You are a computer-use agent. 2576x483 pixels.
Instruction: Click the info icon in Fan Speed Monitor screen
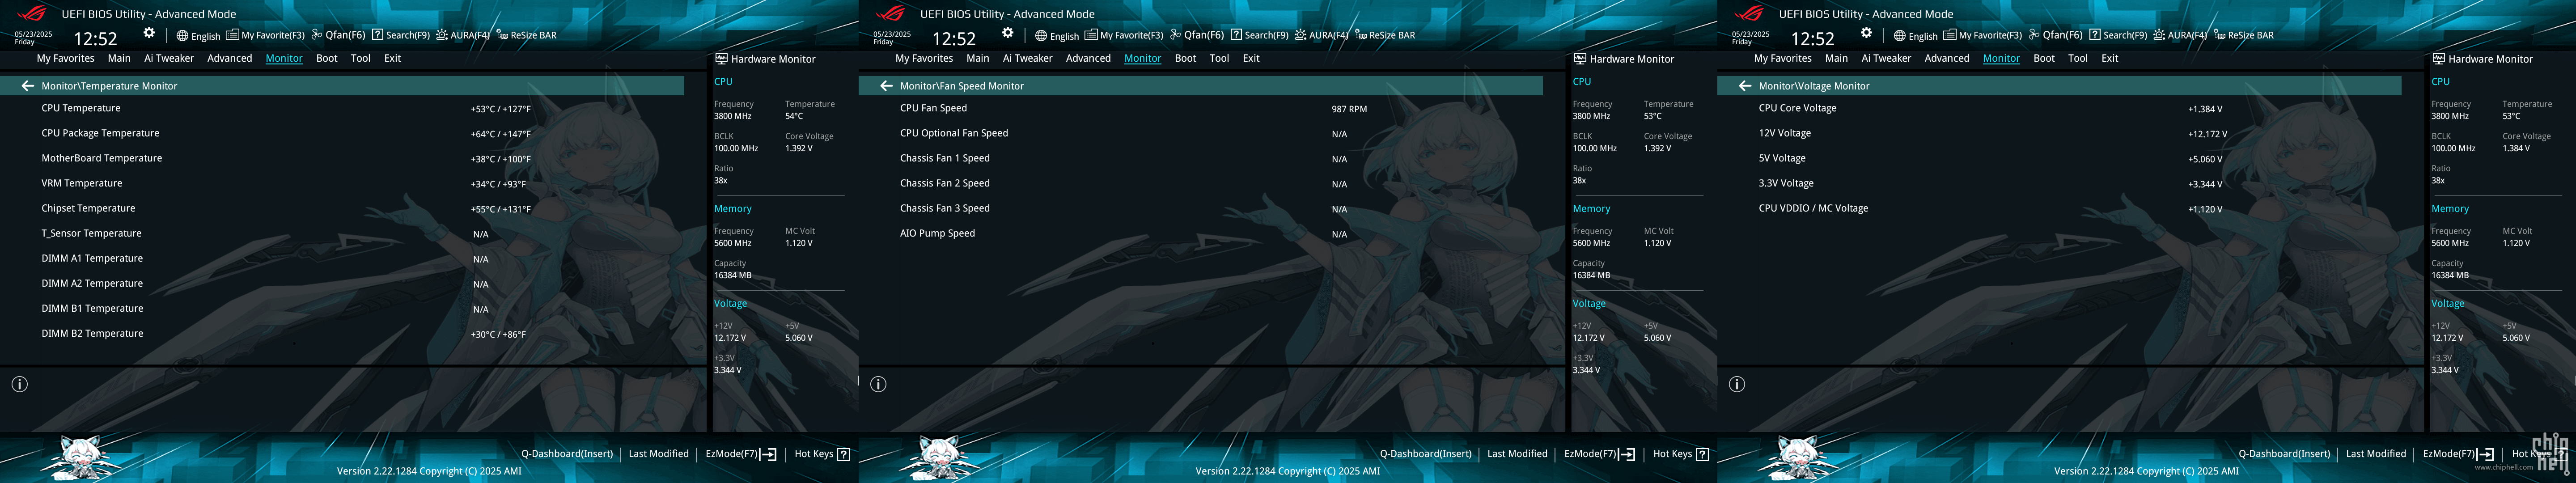pyautogui.click(x=878, y=384)
